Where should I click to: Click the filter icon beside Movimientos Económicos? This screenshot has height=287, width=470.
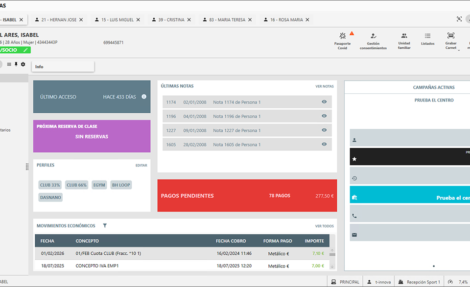point(105,226)
